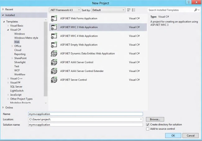Select the Web template category
This screenshot has height=141, width=202.
[x=17, y=42]
